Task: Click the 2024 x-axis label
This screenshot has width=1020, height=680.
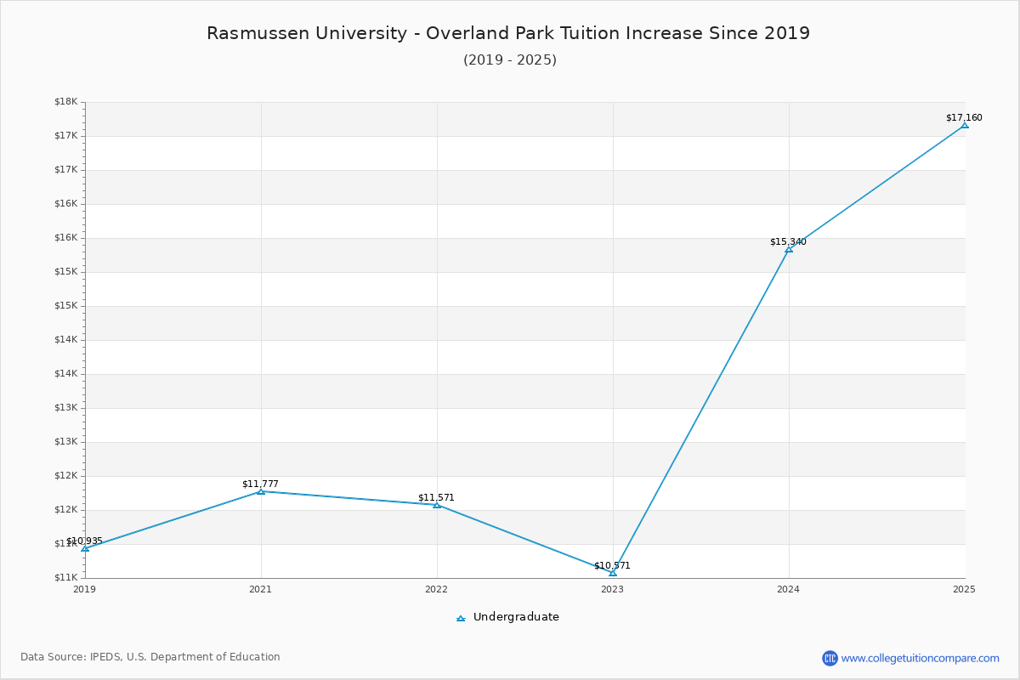Action: (x=789, y=589)
